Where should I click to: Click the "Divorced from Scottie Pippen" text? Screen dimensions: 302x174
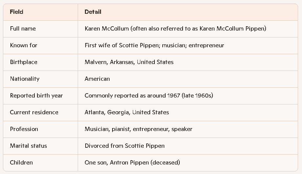coord(125,146)
